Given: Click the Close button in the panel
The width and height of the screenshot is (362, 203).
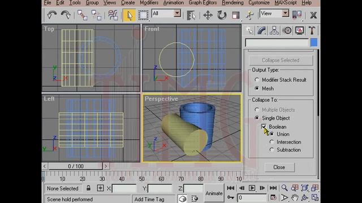Looking at the screenshot, I should [279, 167].
